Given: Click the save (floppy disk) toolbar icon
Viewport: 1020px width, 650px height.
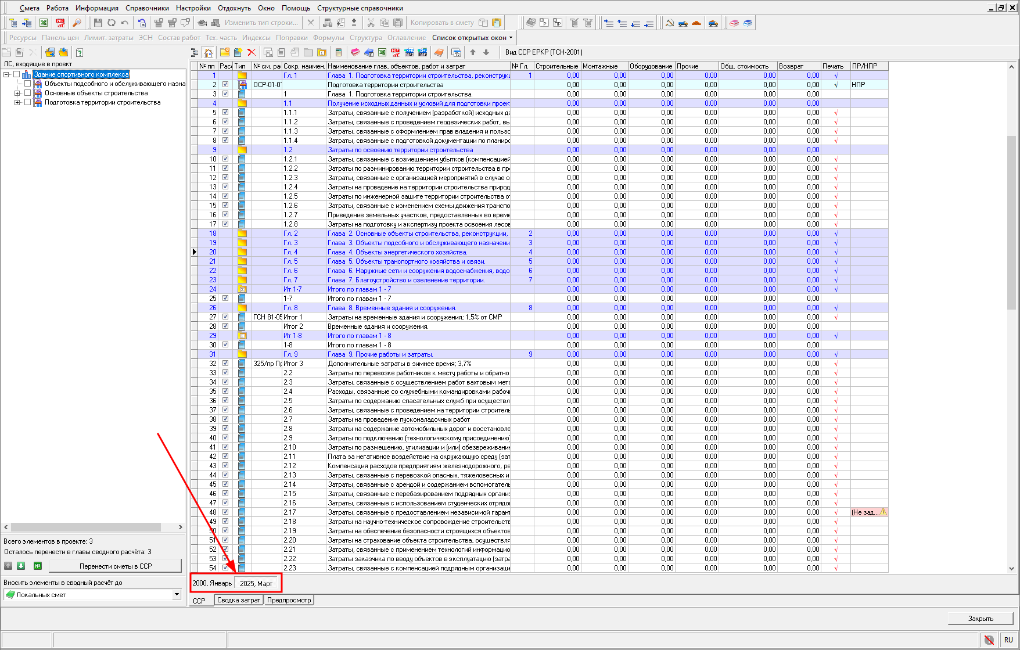Looking at the screenshot, I should [x=98, y=23].
